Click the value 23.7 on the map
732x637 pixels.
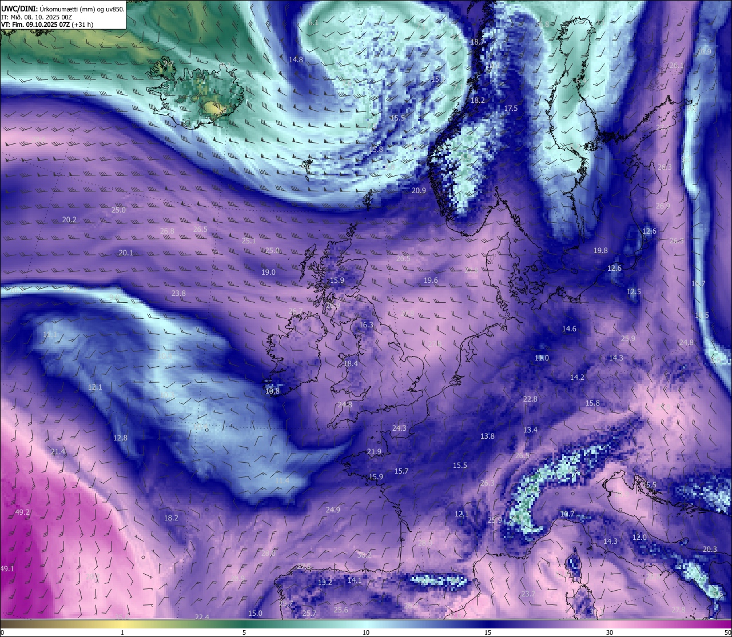tap(528, 594)
